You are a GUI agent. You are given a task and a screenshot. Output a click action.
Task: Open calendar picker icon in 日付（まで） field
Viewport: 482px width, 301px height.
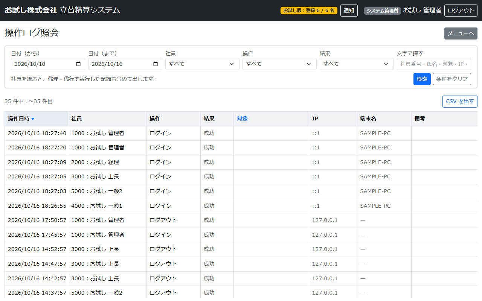pyautogui.click(x=156, y=64)
